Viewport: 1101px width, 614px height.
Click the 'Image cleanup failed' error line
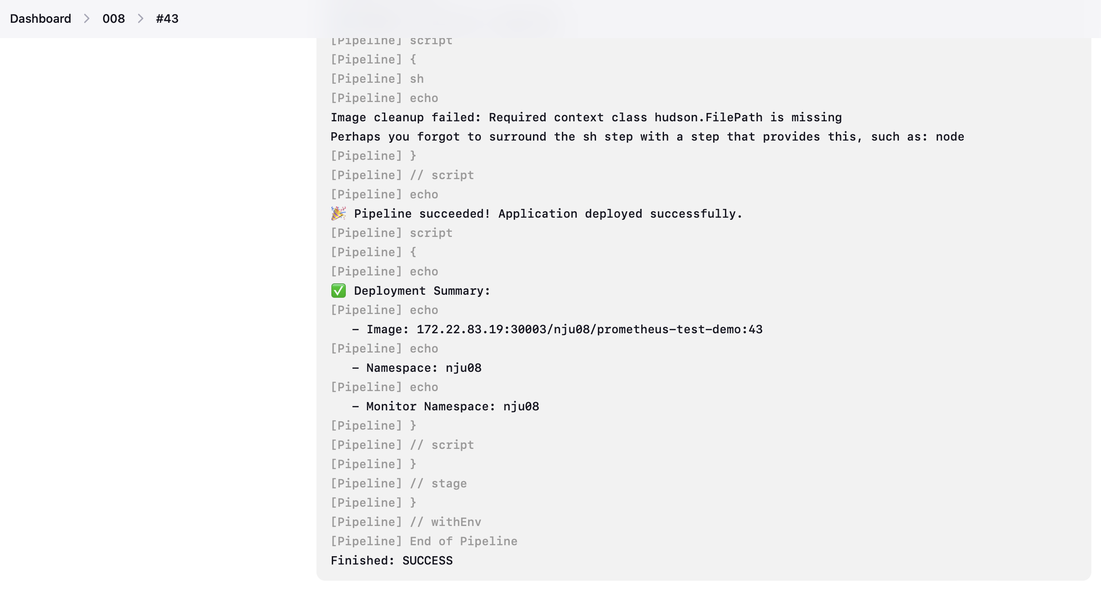pos(586,117)
